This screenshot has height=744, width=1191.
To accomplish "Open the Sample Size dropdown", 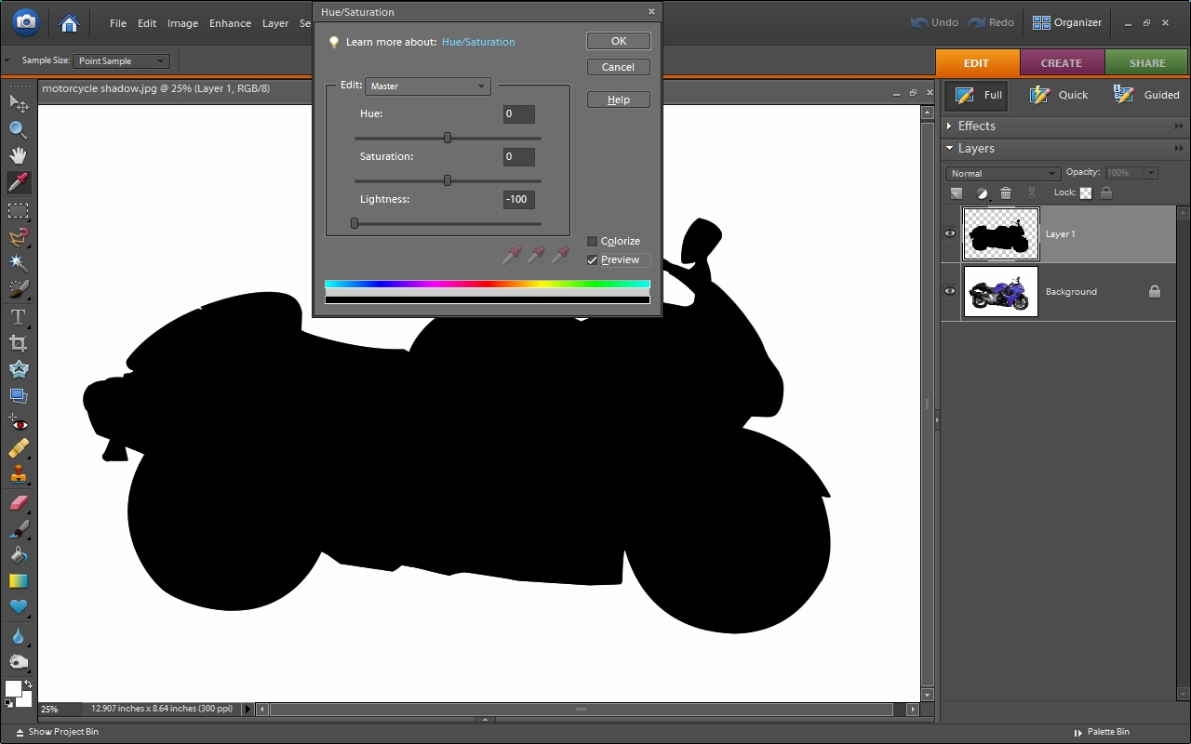I will point(121,61).
